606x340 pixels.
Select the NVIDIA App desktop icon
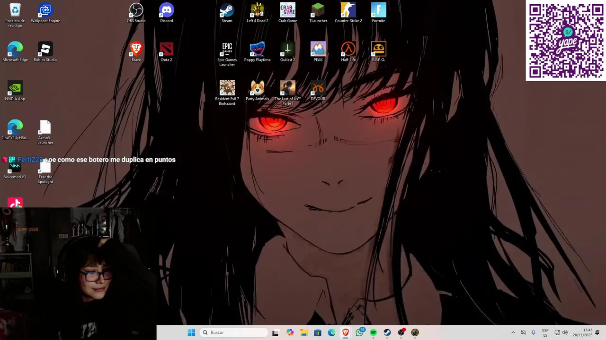15,91
